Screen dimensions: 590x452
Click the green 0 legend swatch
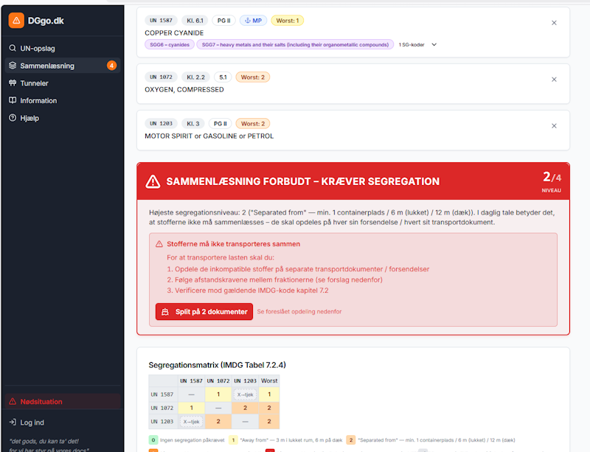(153, 440)
